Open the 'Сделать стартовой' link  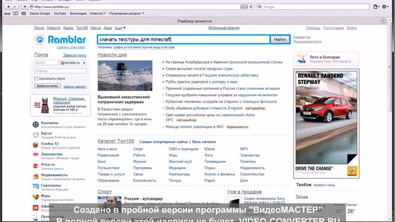71,47
